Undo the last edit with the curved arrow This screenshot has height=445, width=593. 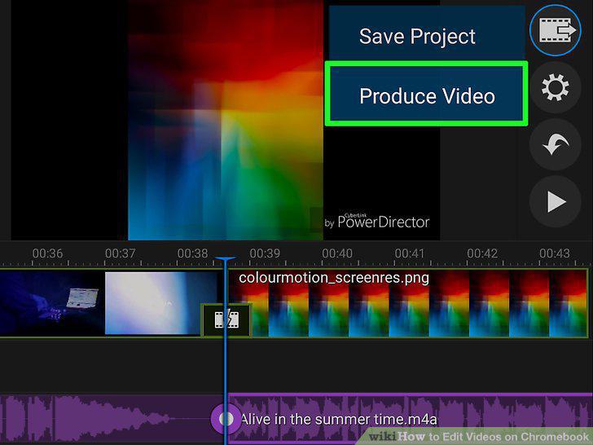click(556, 144)
